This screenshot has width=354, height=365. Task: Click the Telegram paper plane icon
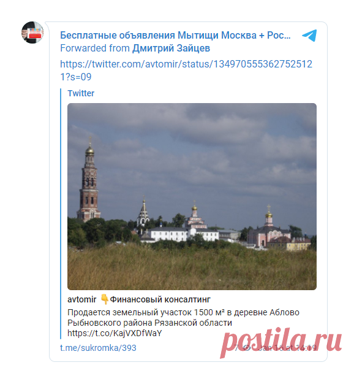tap(309, 36)
